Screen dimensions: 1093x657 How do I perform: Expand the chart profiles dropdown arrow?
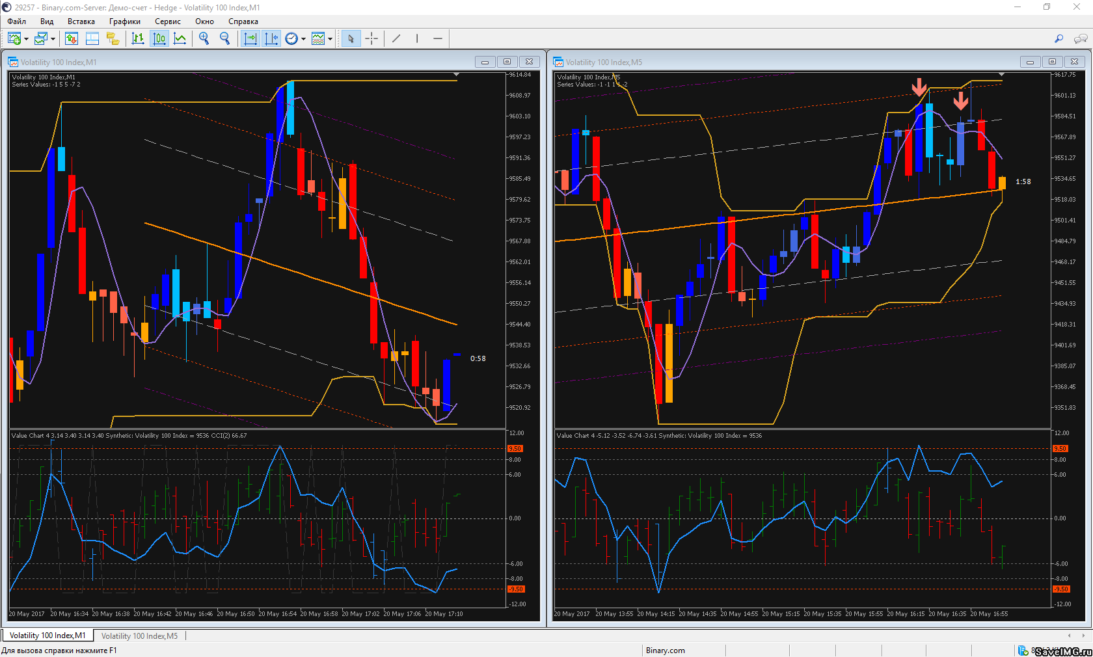click(x=53, y=39)
